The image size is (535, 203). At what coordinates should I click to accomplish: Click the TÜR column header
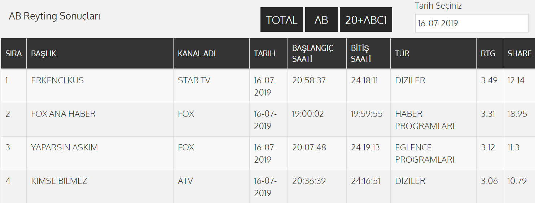tap(402, 54)
